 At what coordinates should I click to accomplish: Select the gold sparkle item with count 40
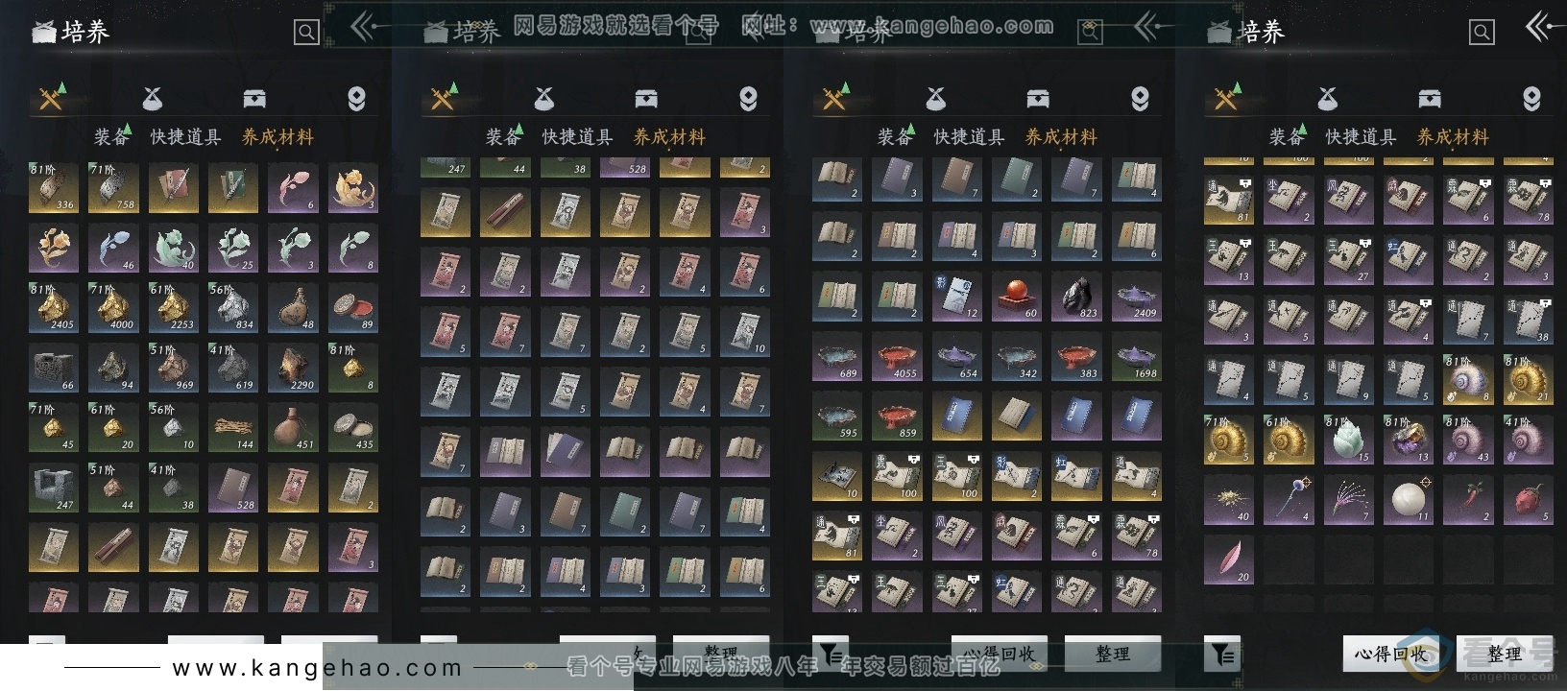point(1229,499)
